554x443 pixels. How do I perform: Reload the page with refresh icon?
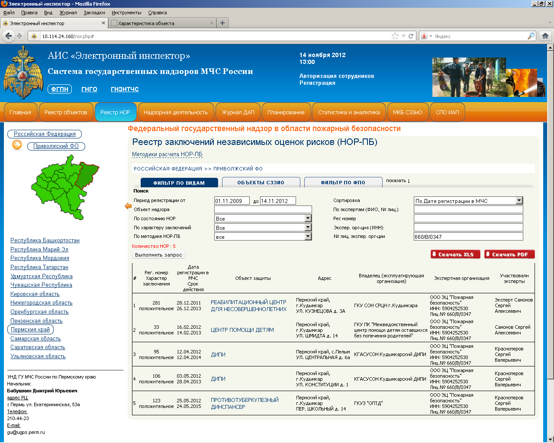coord(411,36)
